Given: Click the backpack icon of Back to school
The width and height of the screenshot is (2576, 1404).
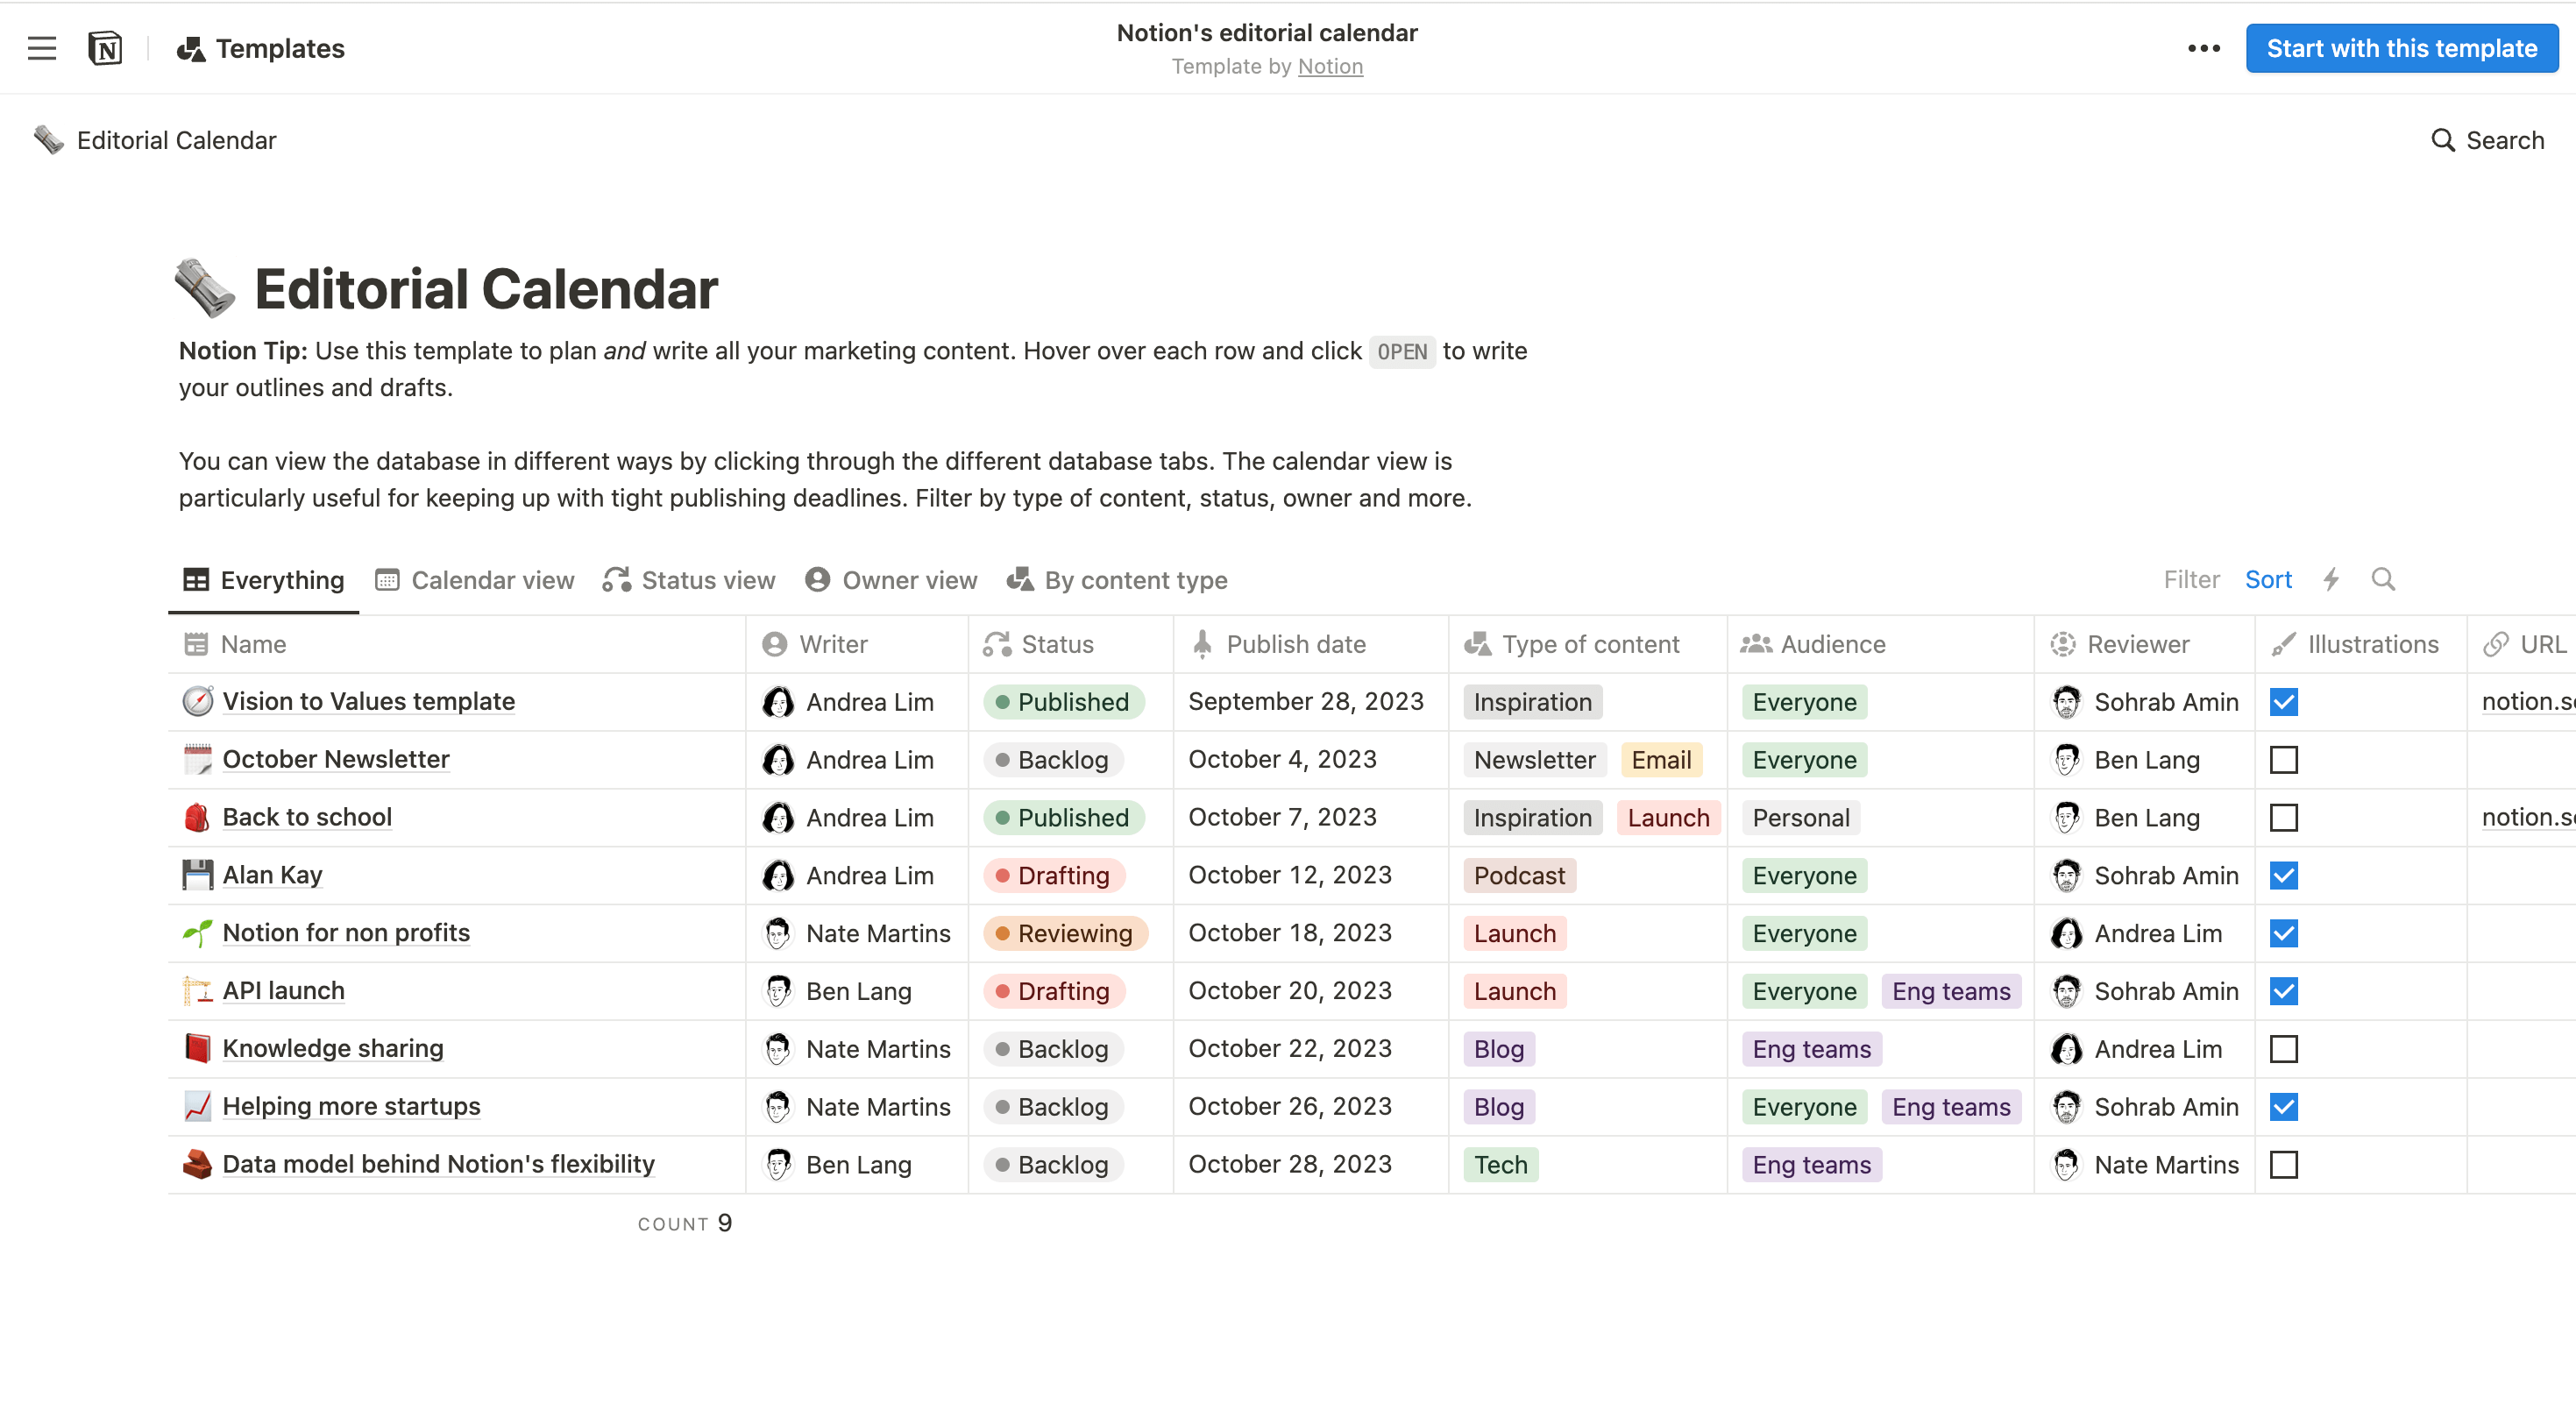Looking at the screenshot, I should coord(197,818).
